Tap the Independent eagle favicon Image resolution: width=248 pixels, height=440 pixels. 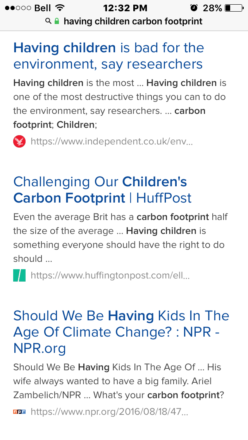(19, 141)
